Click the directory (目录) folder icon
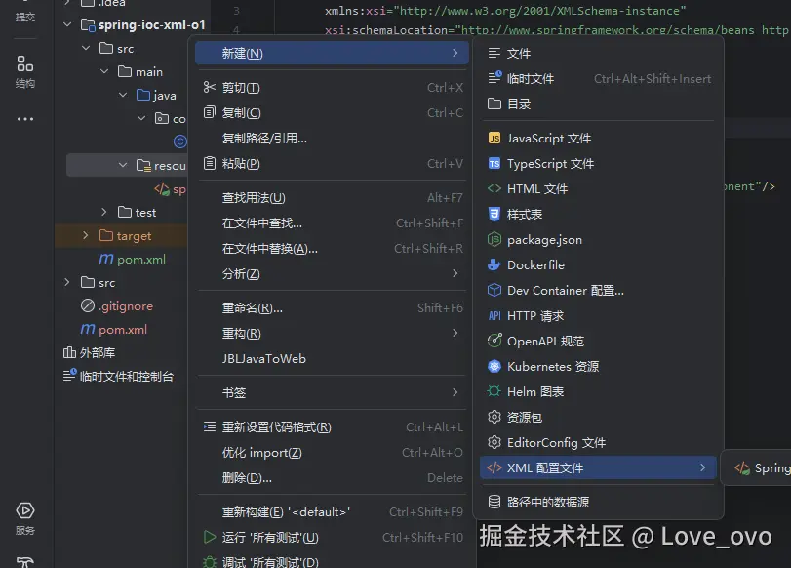This screenshot has height=568, width=791. [494, 103]
